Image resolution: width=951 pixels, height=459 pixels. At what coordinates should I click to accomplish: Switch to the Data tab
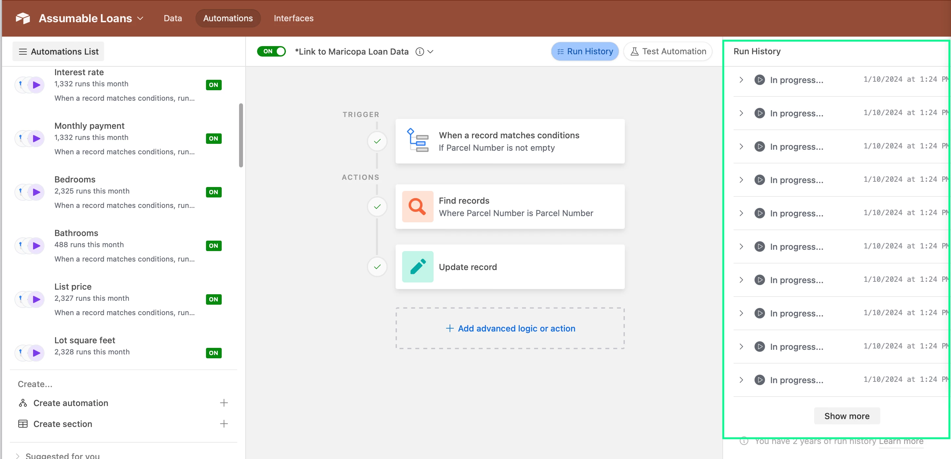click(173, 18)
